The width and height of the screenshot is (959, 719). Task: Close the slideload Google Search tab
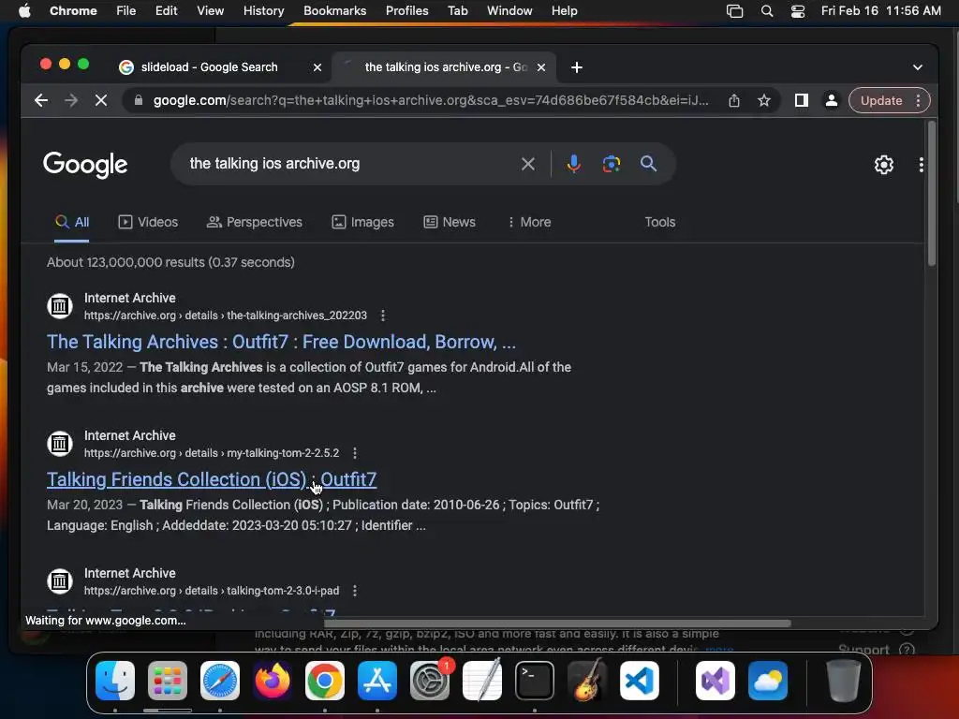pos(317,67)
